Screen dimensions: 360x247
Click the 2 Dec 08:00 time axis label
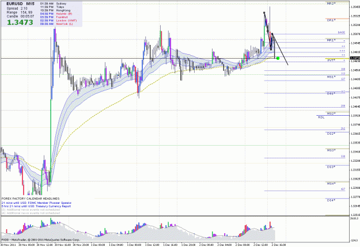coord(242,245)
